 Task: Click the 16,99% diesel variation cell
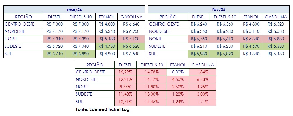(x=125, y=72)
